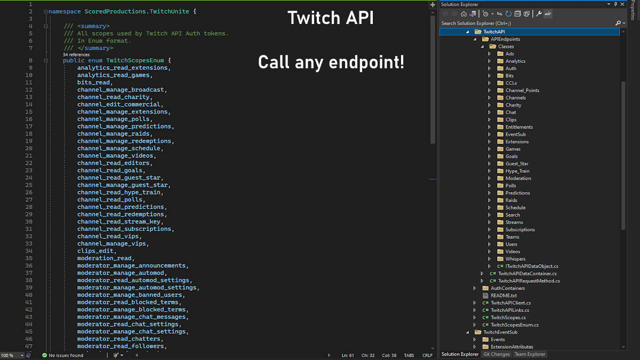This screenshot has height=360, width=640.
Task: Click the Forward arrow in Solution Explorer toolbar
Action: 454,14
